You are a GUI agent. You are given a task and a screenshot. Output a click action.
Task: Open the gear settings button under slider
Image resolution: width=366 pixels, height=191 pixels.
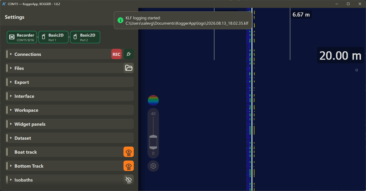pos(153,166)
